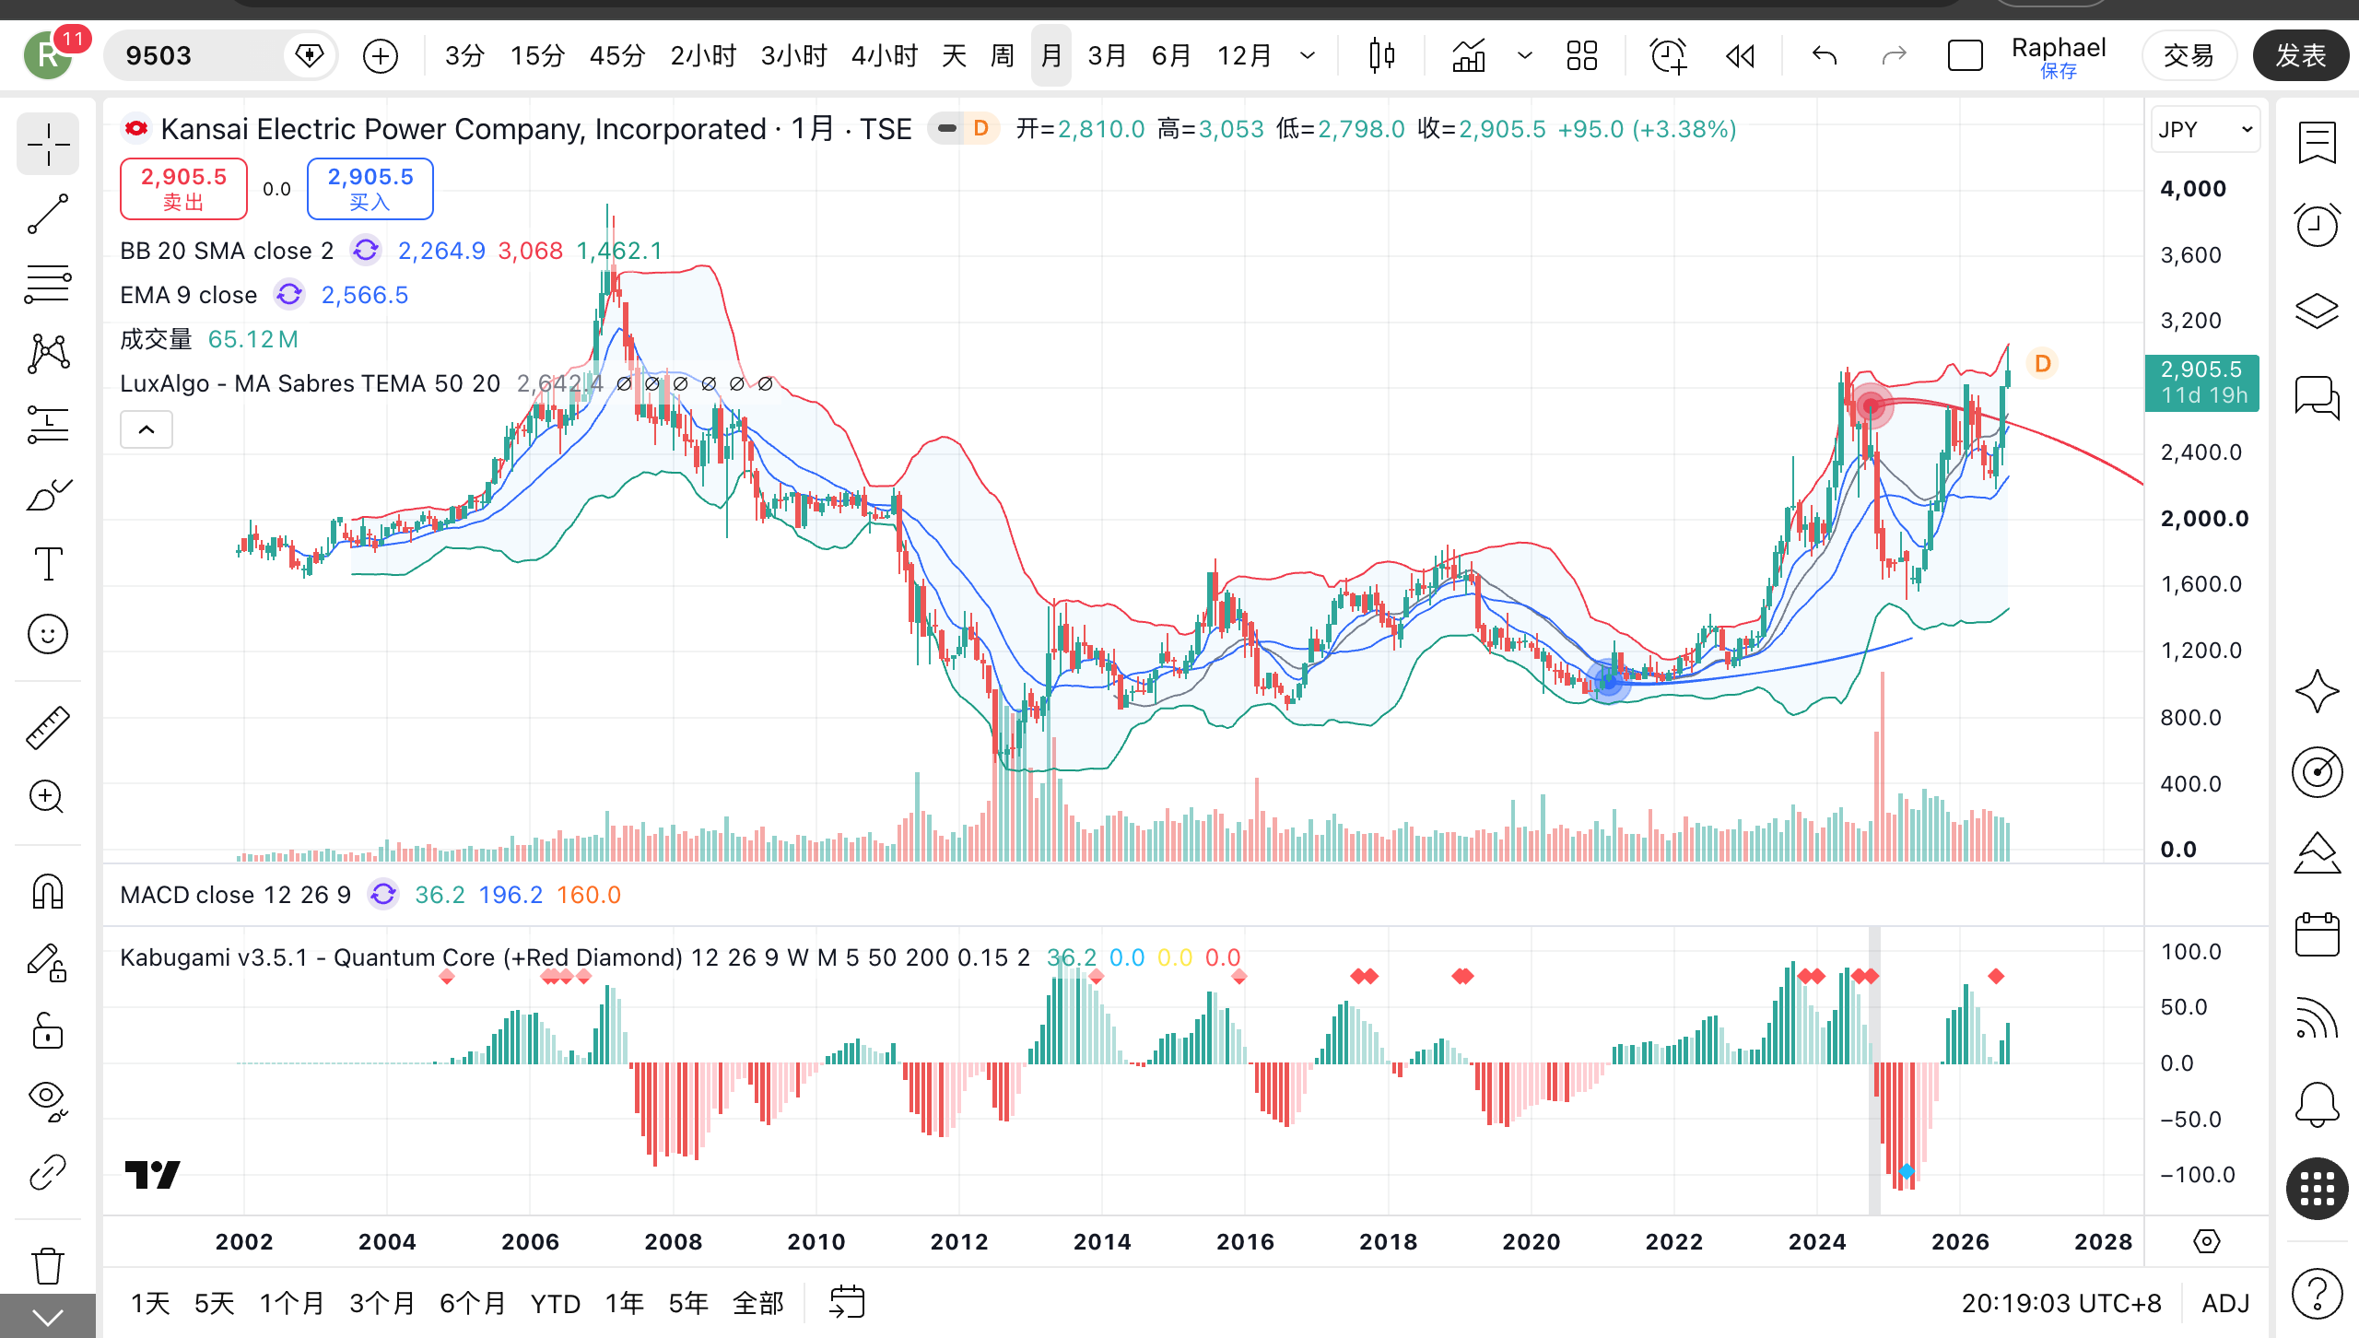
Task: Create a new price alert
Action: 1668,56
